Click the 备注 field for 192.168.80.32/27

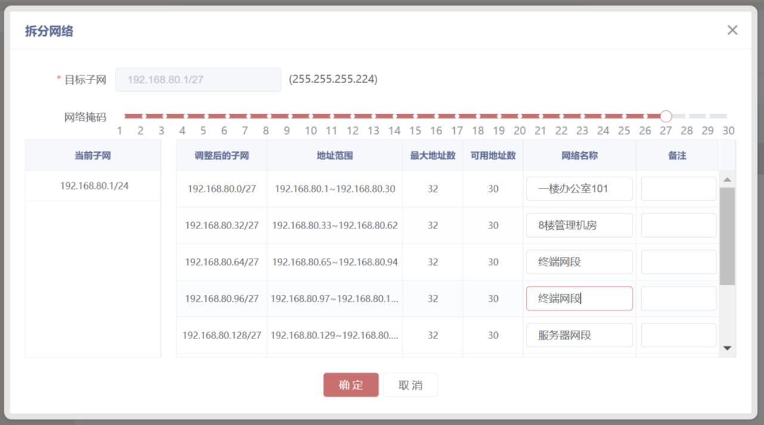tap(678, 226)
